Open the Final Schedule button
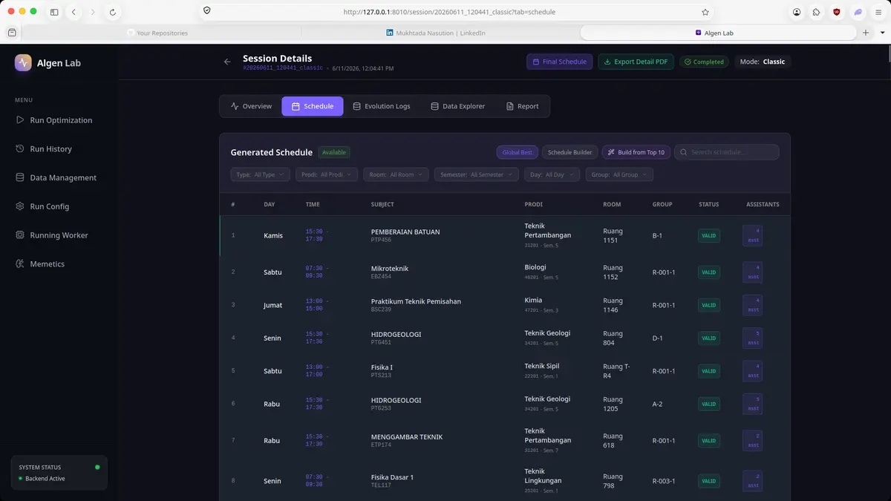Viewport: 891px width, 501px height. [559, 62]
